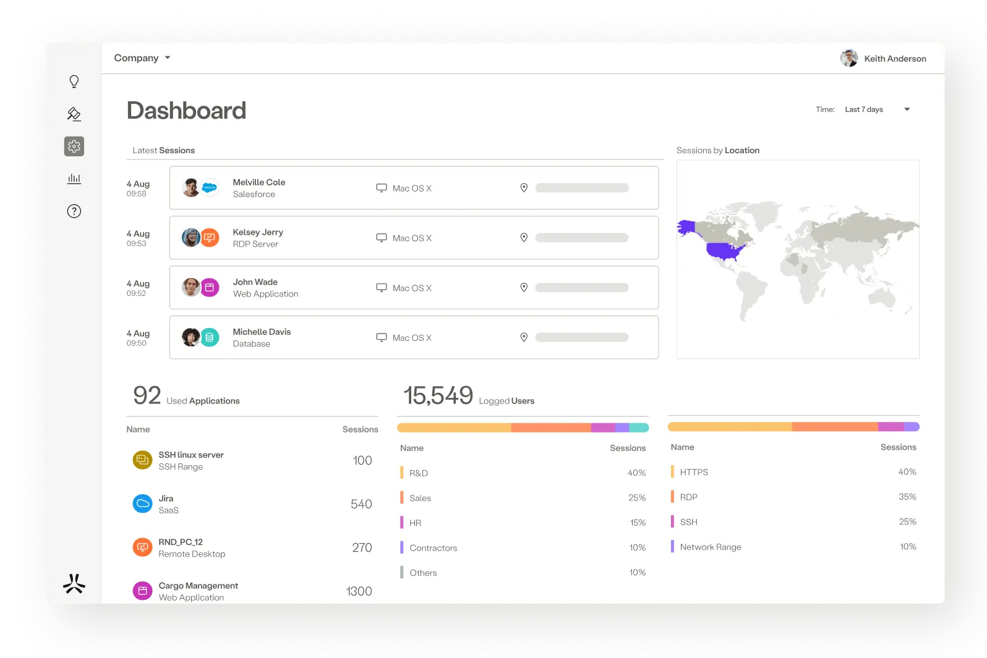Click the Michelle Davis user avatar

click(190, 337)
